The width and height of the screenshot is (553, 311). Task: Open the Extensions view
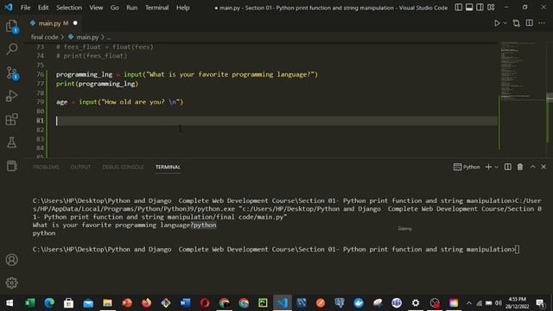[11, 119]
